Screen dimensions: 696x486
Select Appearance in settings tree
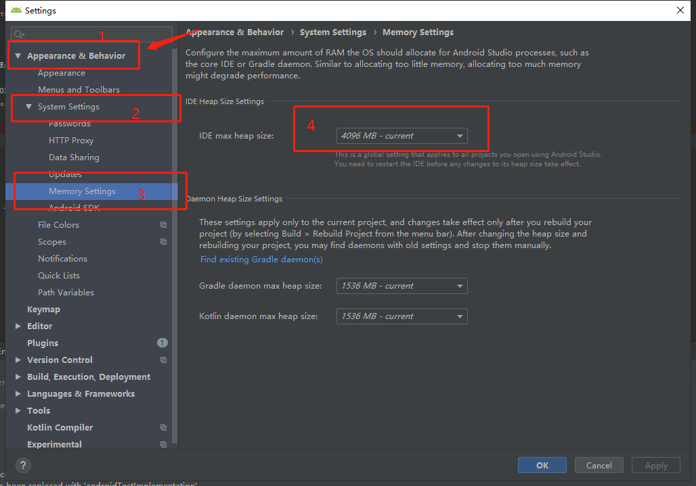(61, 73)
